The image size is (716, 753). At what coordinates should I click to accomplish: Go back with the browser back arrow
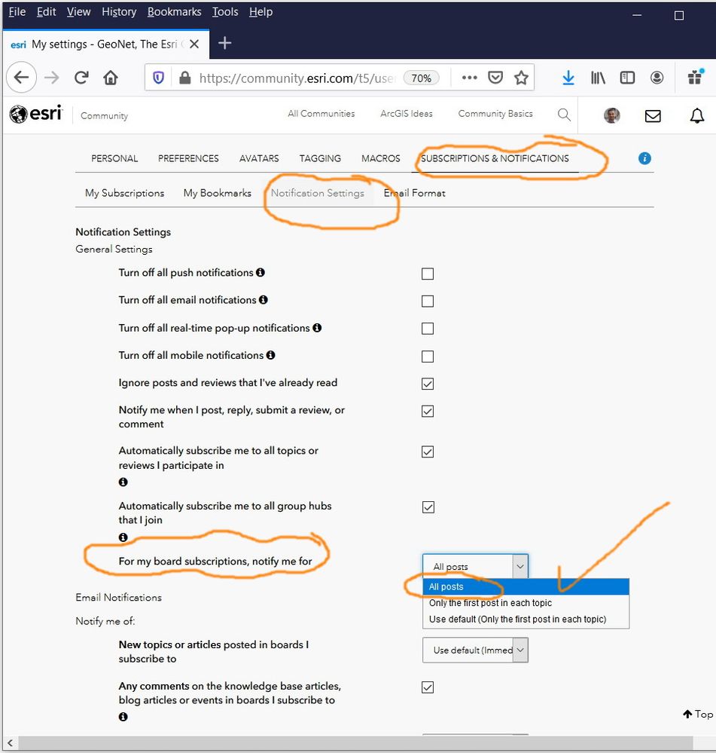click(x=22, y=78)
